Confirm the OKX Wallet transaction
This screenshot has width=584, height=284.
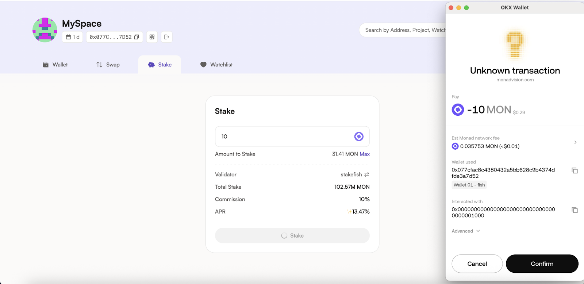[x=542, y=264]
